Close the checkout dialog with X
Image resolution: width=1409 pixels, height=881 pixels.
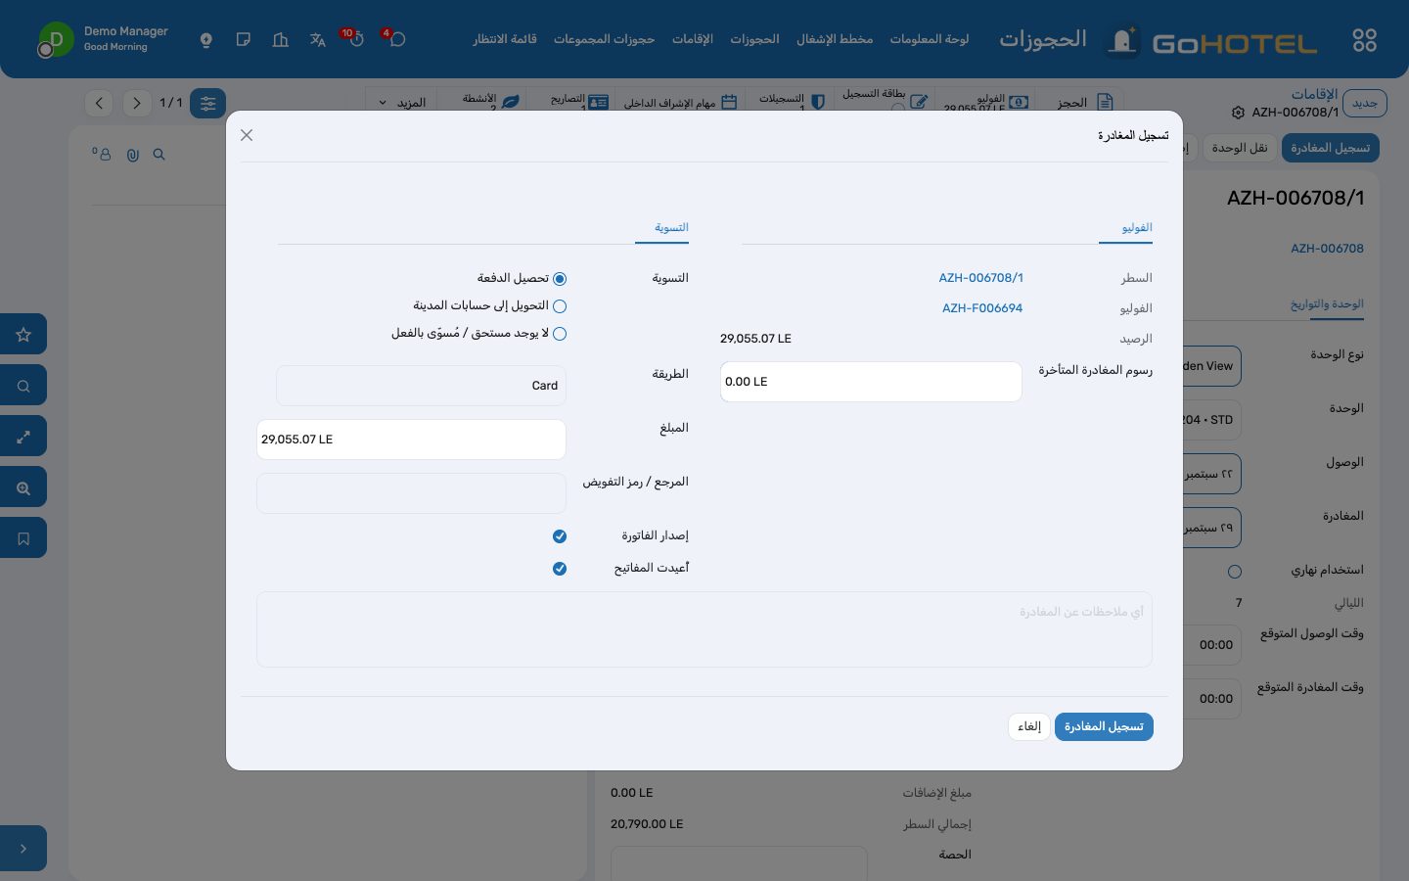tap(247, 135)
